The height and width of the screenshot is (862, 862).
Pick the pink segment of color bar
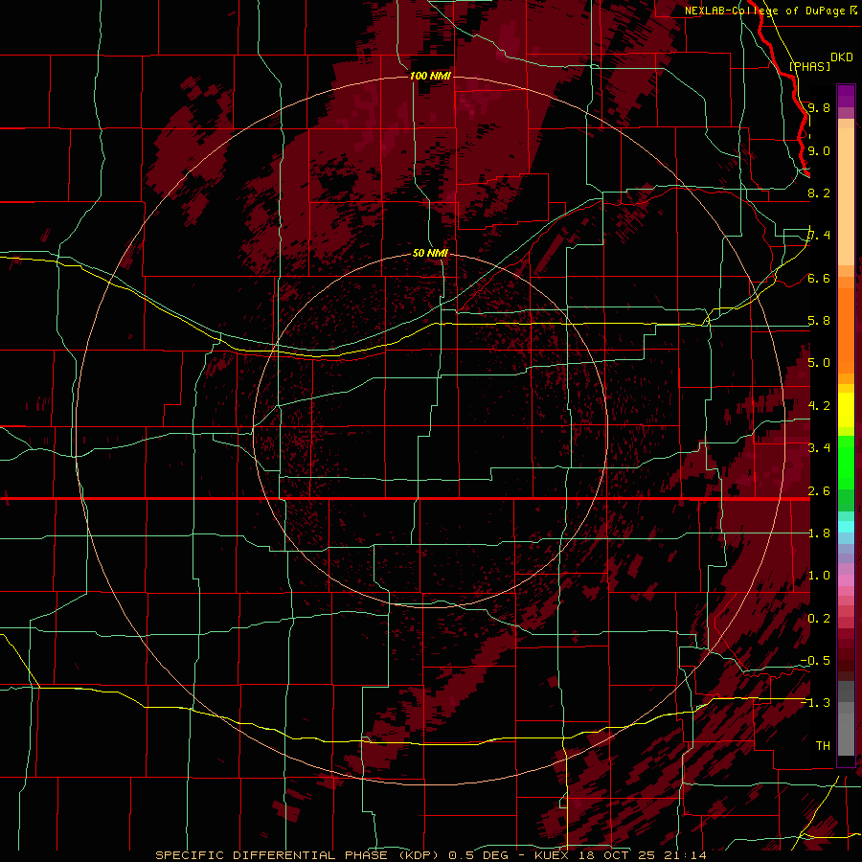[x=846, y=580]
